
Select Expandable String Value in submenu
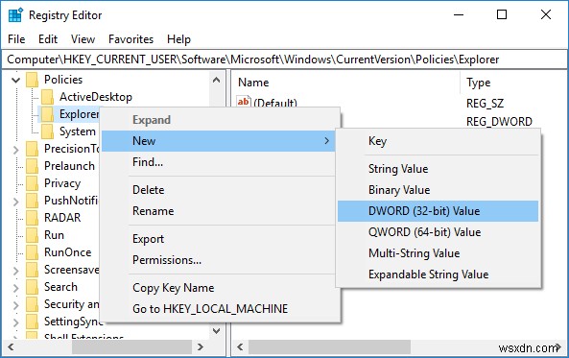(x=438, y=274)
